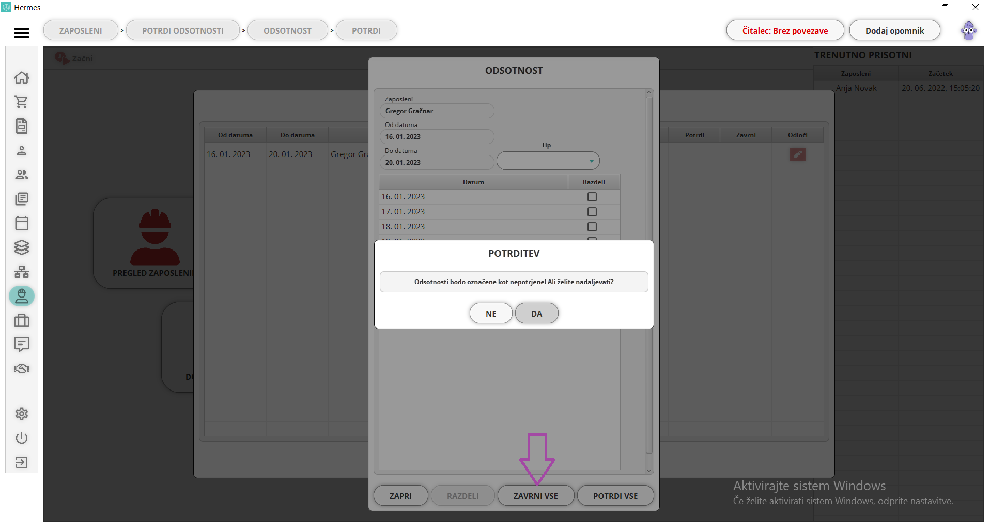
Task: Click the Zavrni vse button
Action: point(536,496)
